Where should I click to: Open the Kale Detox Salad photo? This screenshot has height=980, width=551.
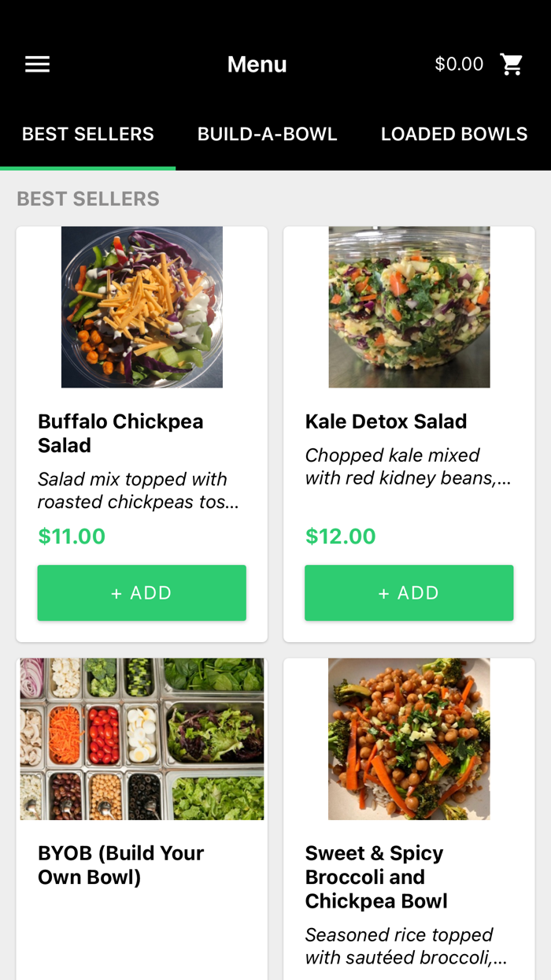pyautogui.click(x=409, y=307)
